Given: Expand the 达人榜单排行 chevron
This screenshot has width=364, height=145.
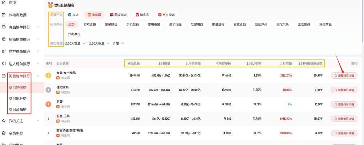Looking at the screenshot, I should pyautogui.click(x=38, y=63).
